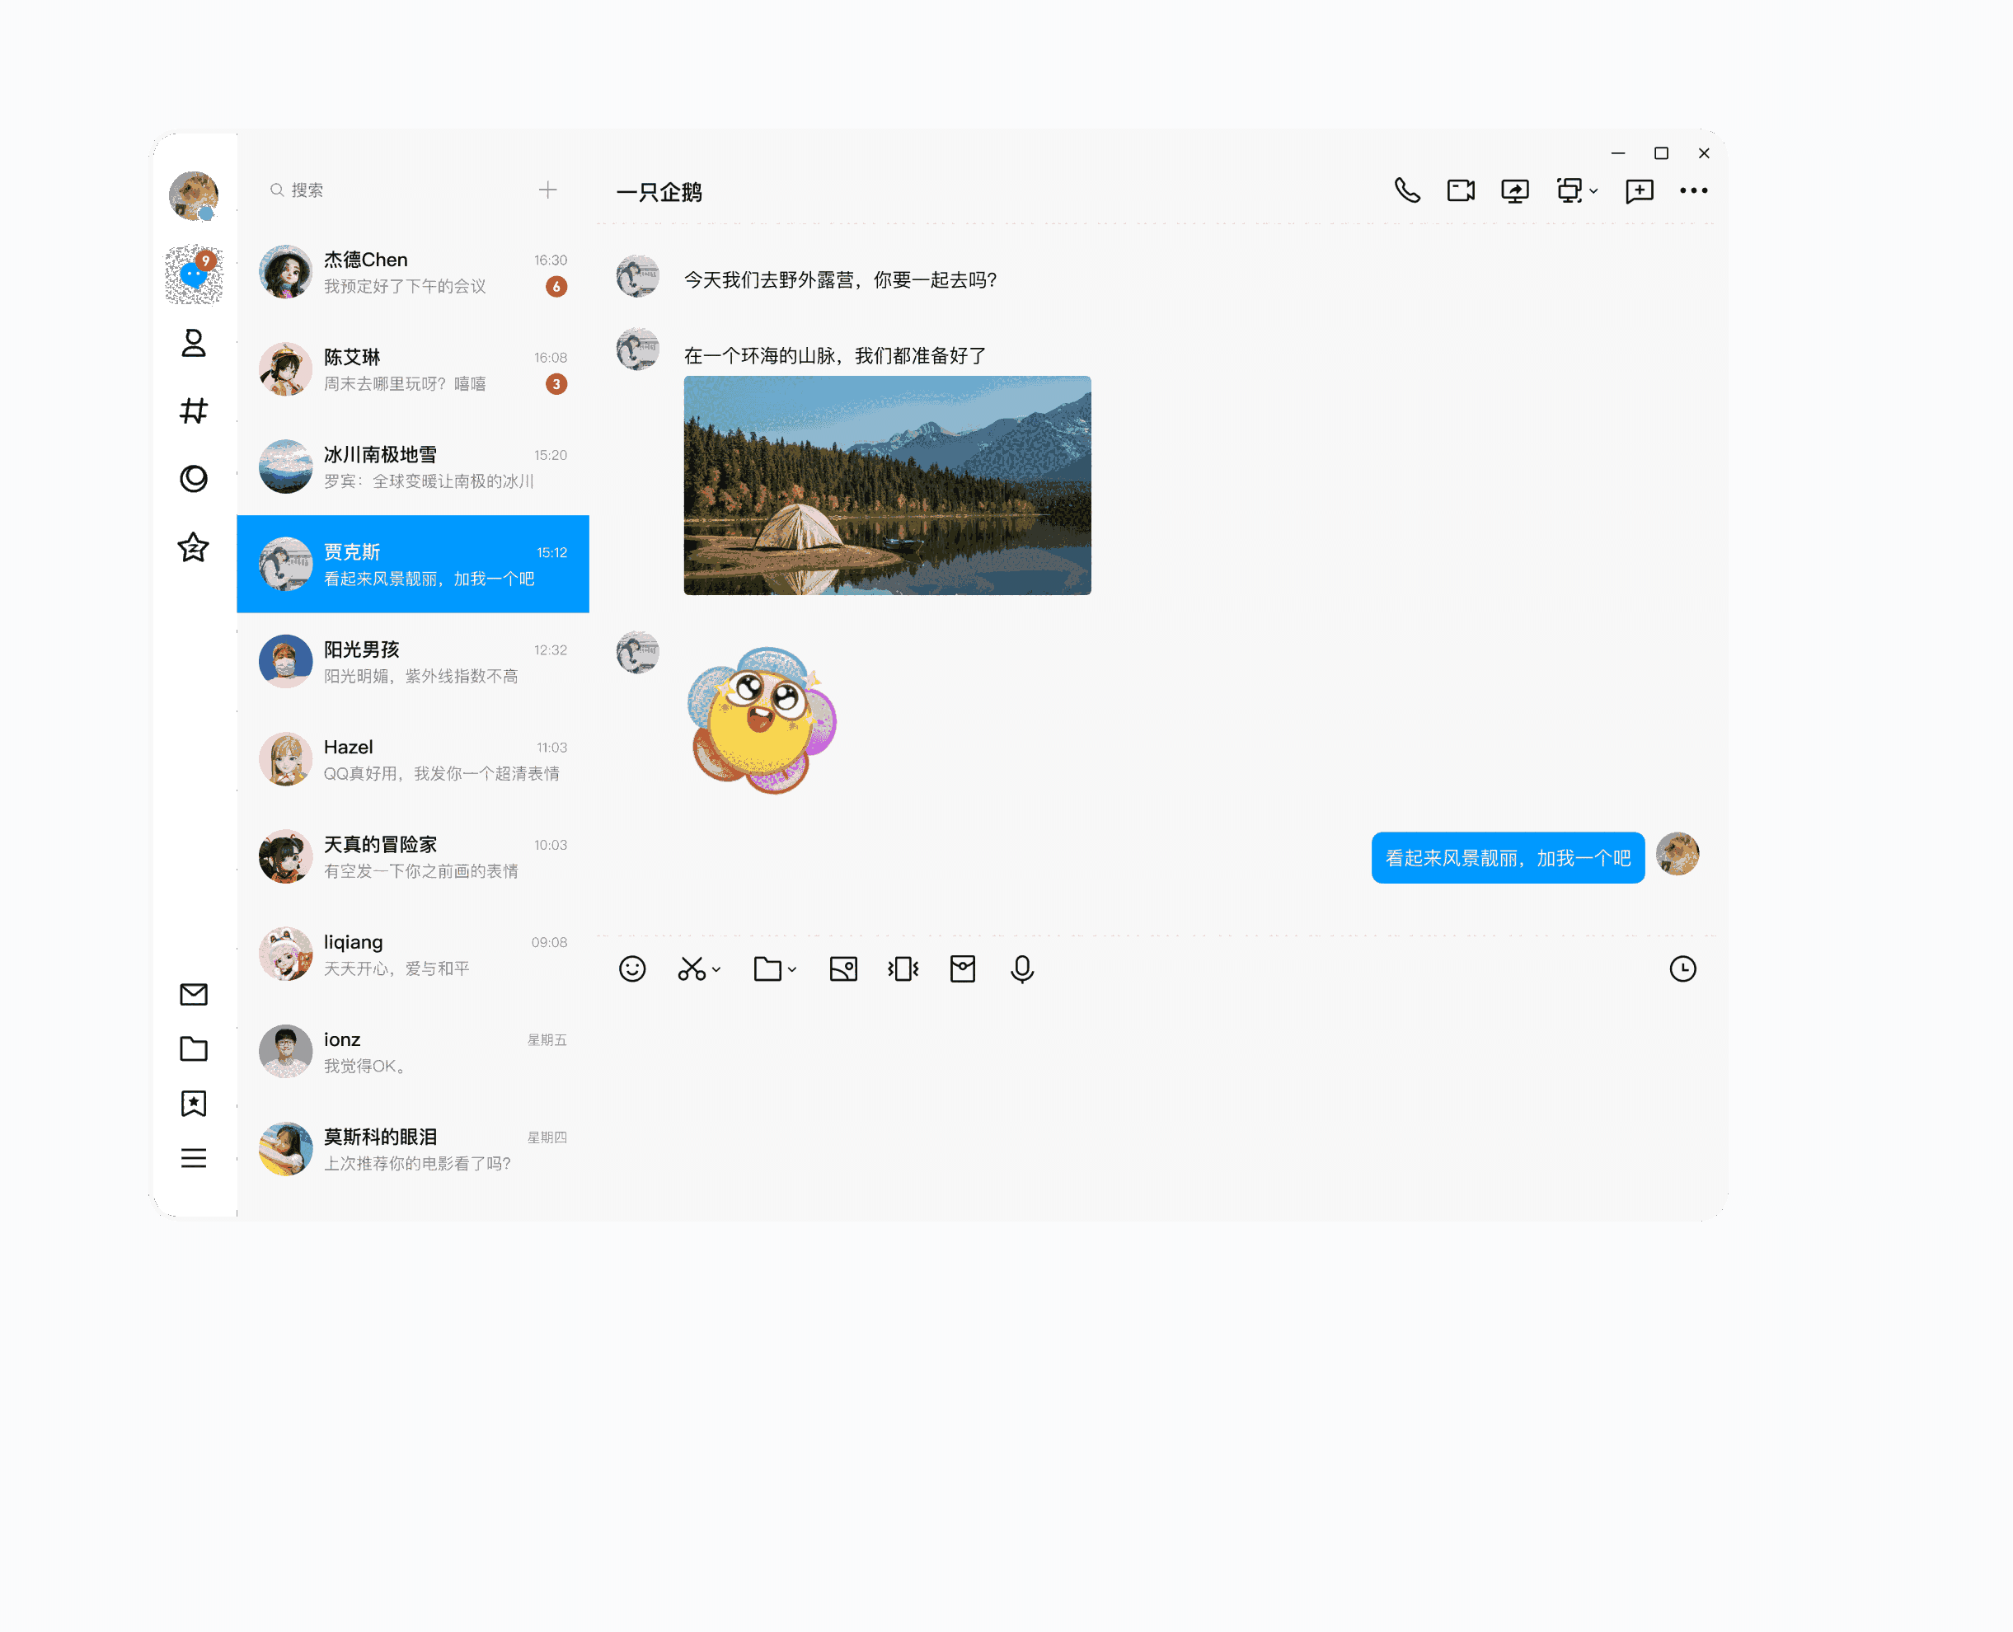Open screen share icon in header
Screen dimensions: 2013x1632
point(1513,191)
